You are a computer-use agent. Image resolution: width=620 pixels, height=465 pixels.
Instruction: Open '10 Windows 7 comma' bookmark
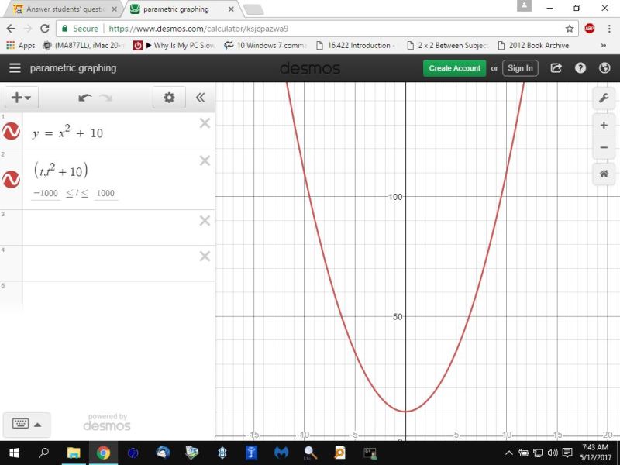point(266,46)
